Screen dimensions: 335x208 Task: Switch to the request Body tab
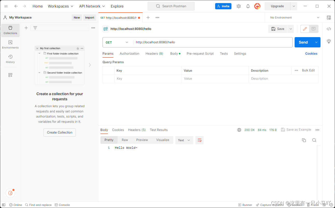click(x=175, y=54)
